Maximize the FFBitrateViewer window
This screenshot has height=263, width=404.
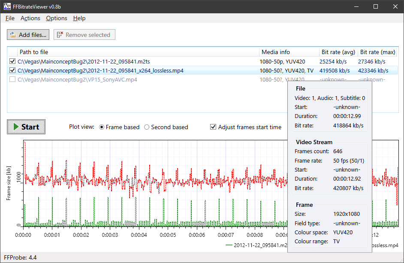(376, 7)
